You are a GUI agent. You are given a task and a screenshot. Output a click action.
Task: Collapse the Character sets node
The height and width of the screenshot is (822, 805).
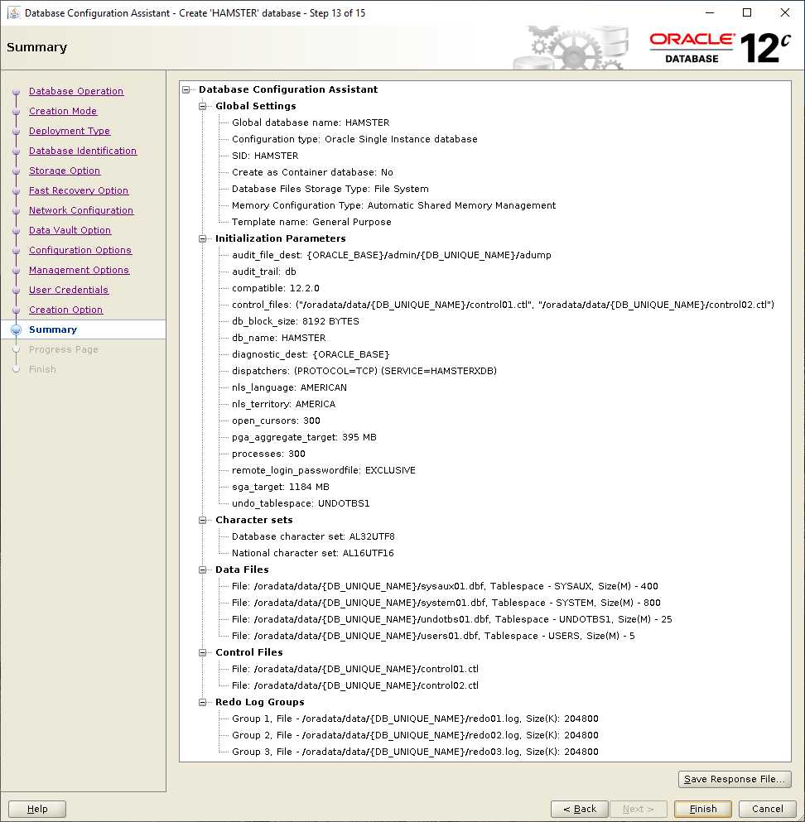pyautogui.click(x=202, y=520)
